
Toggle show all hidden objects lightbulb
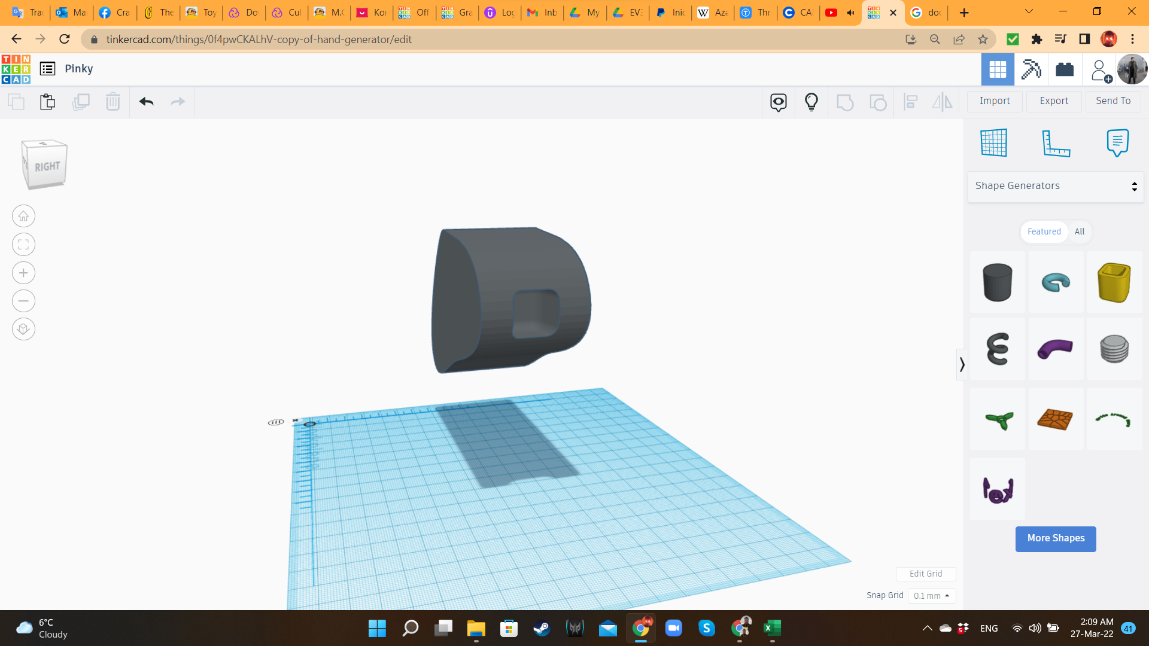811,102
